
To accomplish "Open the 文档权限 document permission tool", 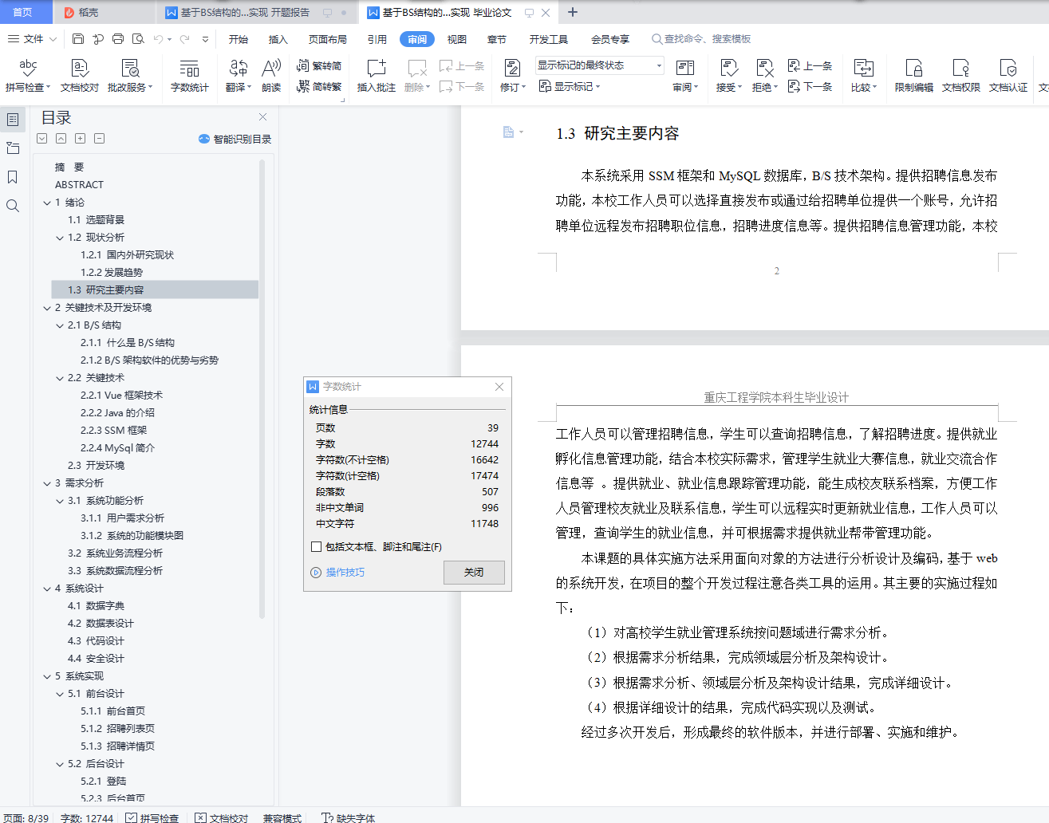I will coord(961,76).
